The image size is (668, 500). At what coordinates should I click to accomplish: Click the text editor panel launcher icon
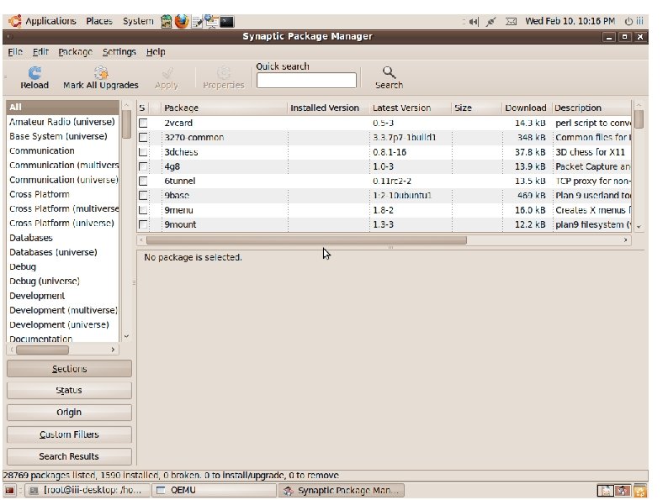click(x=197, y=22)
